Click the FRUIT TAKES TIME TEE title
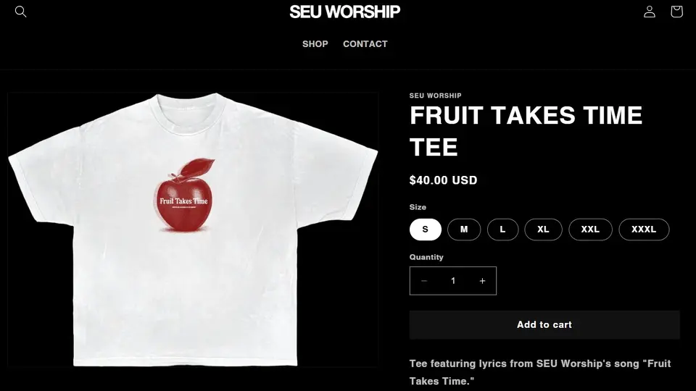 click(x=526, y=131)
